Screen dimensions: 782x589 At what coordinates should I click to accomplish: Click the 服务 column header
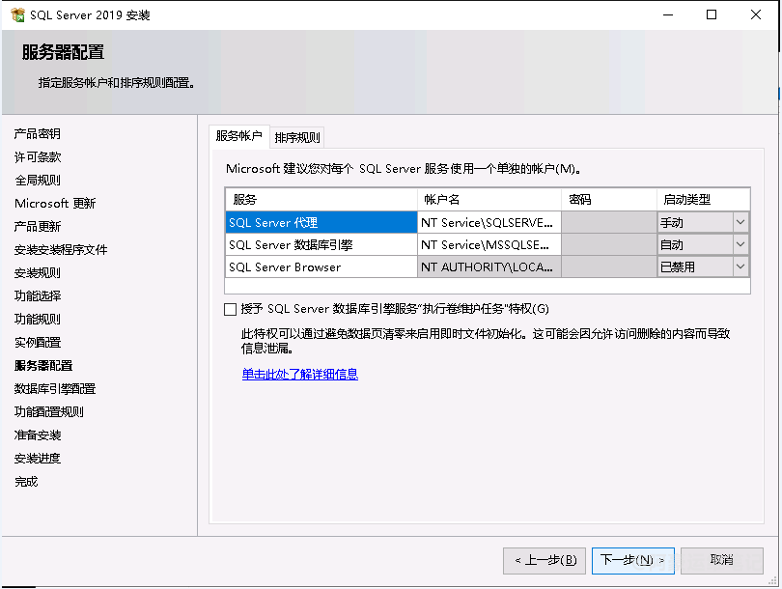(x=321, y=200)
